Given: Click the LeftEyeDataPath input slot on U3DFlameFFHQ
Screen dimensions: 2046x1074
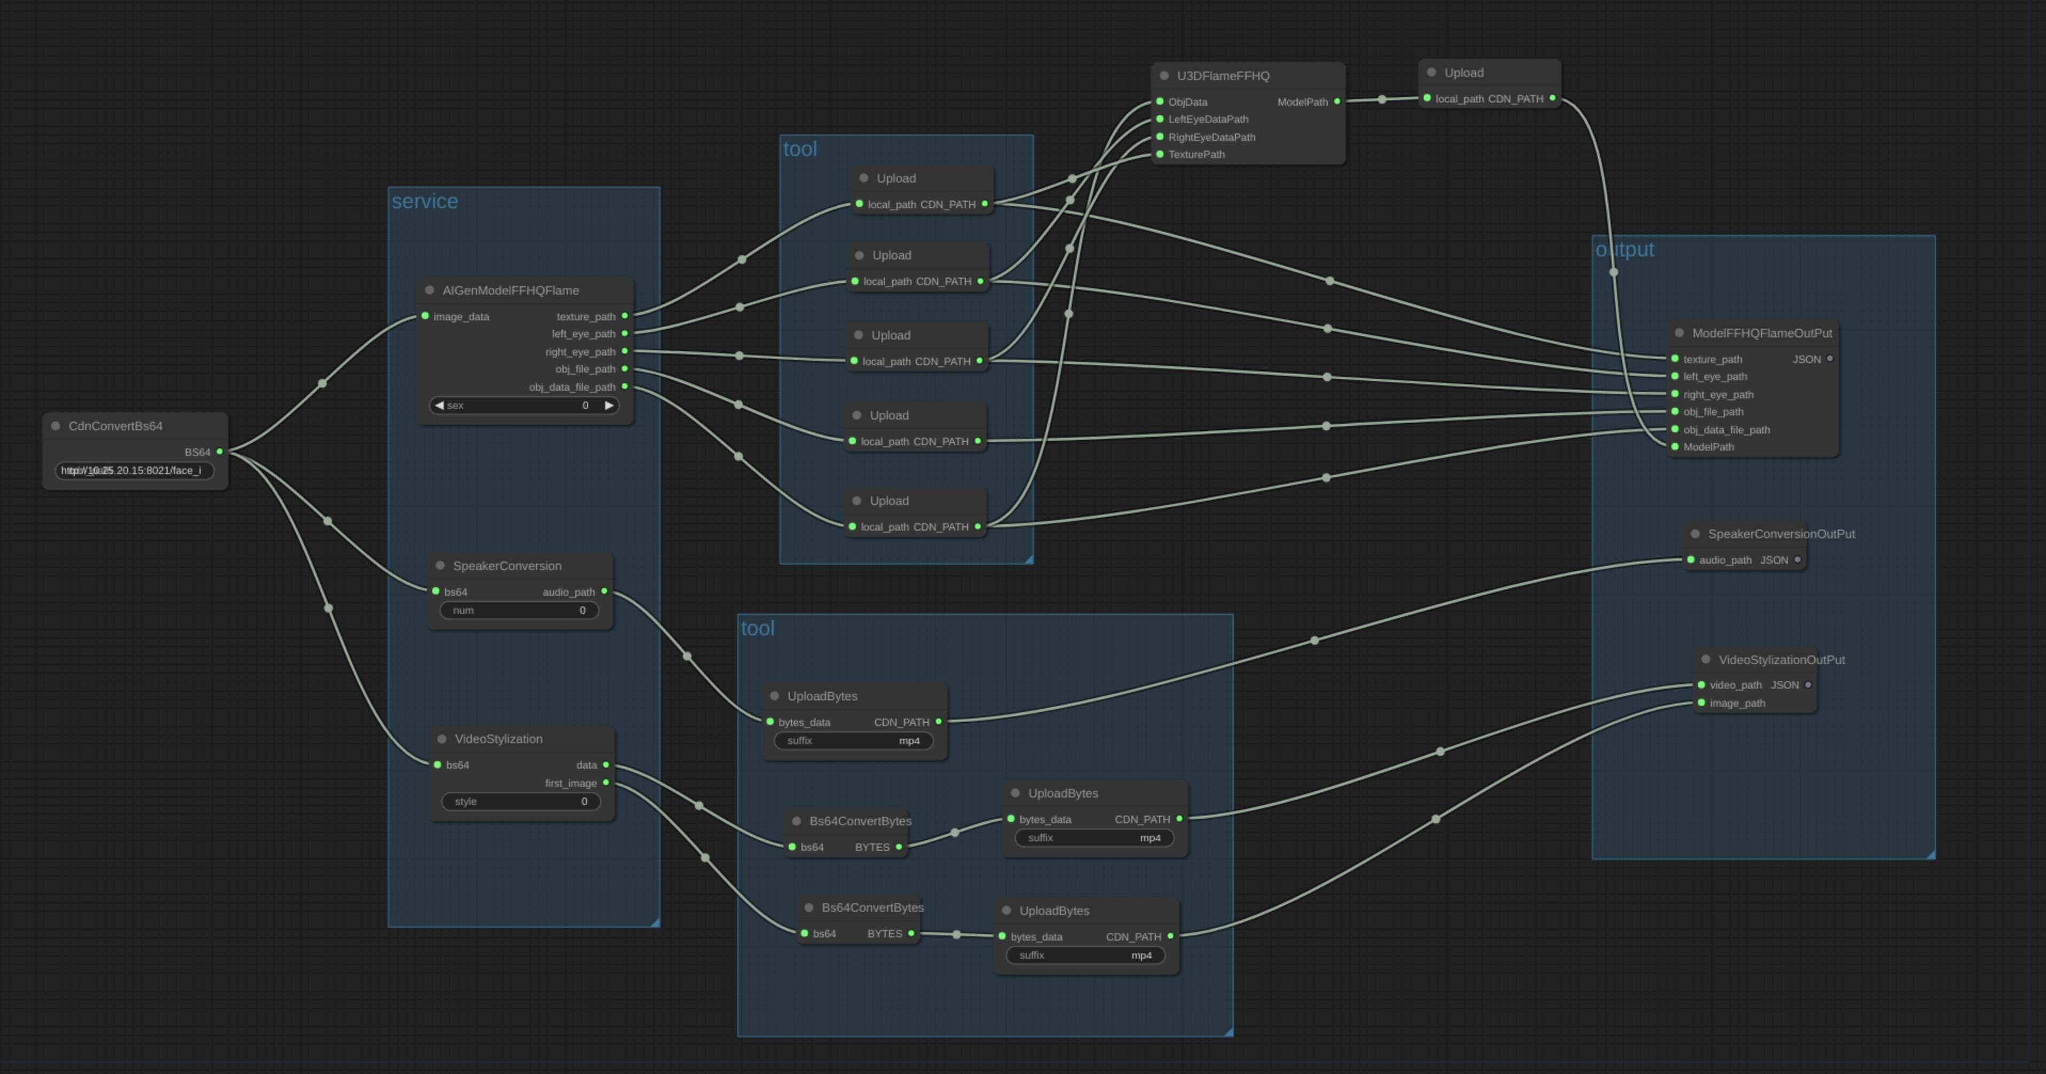Looking at the screenshot, I should tap(1160, 119).
